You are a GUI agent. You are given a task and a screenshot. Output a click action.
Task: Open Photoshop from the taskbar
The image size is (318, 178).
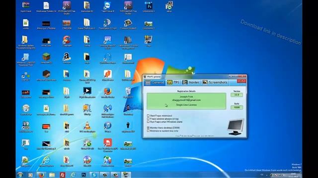pos(83,175)
